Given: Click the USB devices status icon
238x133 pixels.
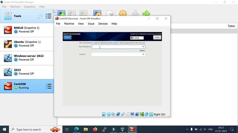Looking at the screenshot, I should click(123, 114).
